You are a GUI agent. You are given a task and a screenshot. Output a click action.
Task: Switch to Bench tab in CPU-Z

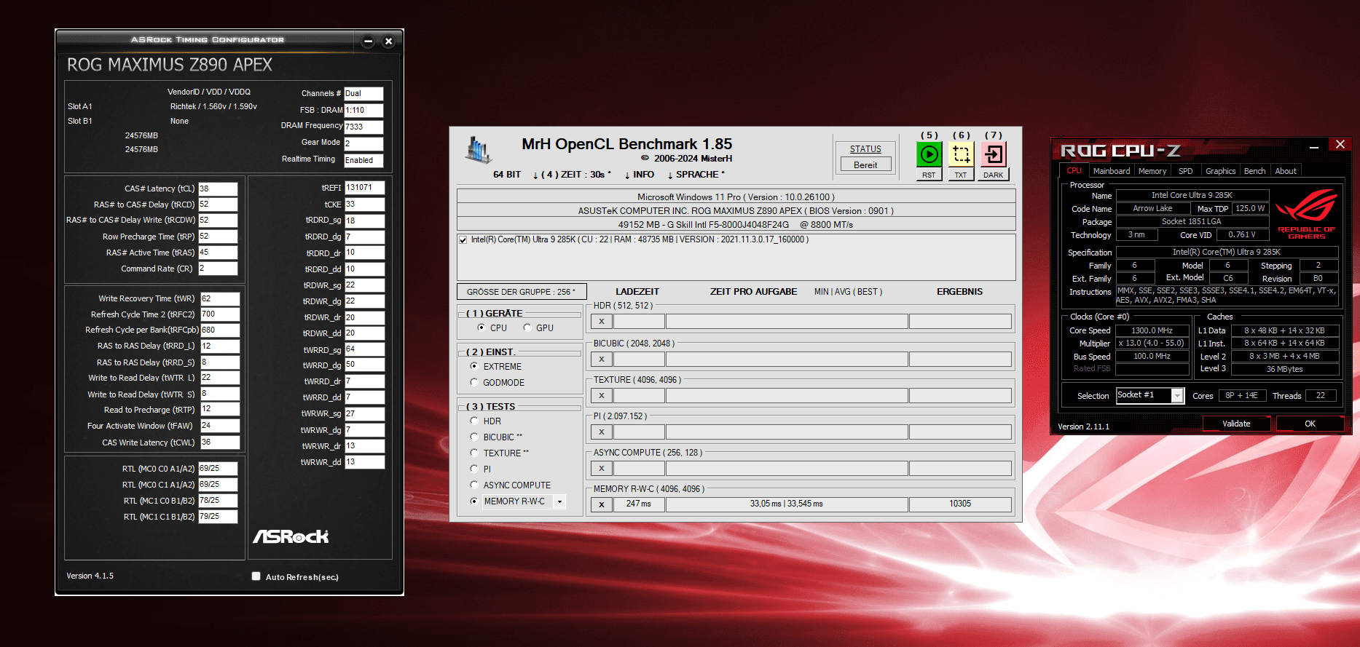(x=1254, y=171)
